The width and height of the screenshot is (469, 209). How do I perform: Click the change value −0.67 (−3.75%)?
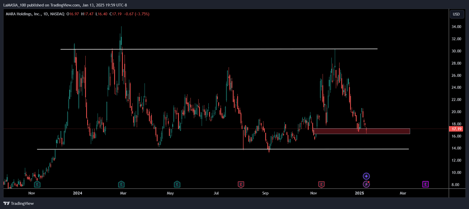pos(137,14)
